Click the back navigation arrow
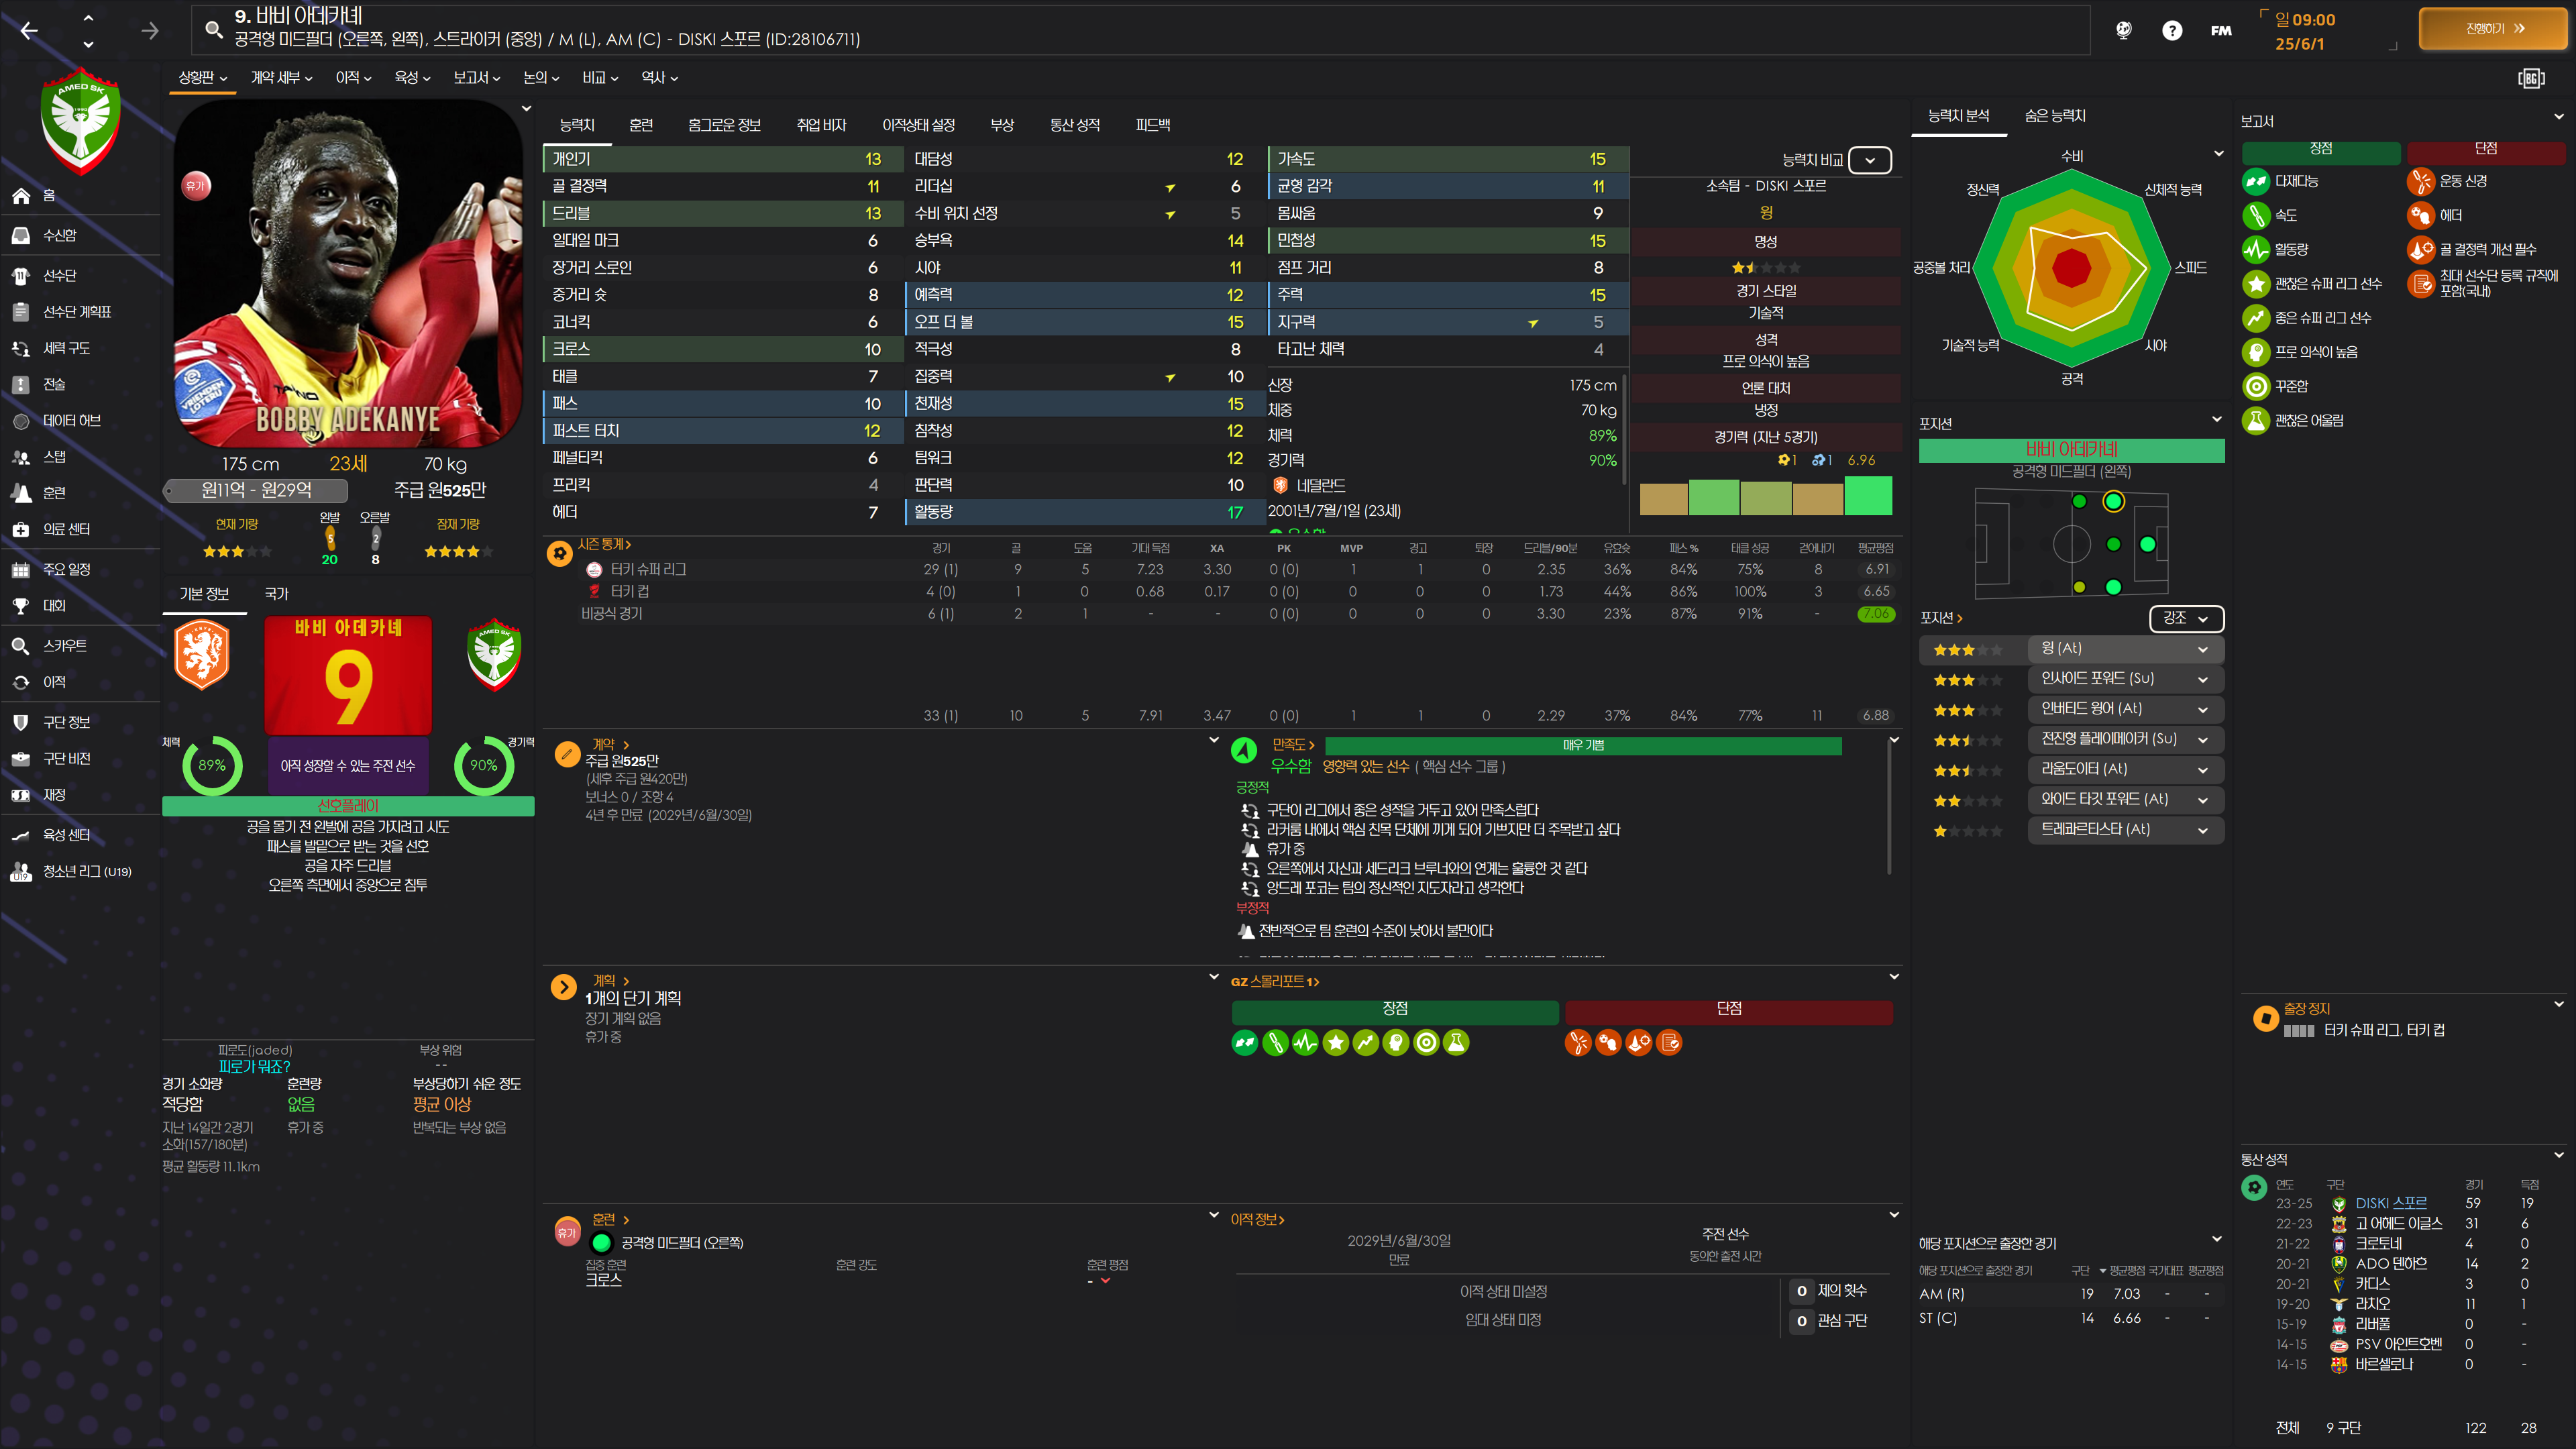The image size is (2576, 1449). (x=29, y=31)
